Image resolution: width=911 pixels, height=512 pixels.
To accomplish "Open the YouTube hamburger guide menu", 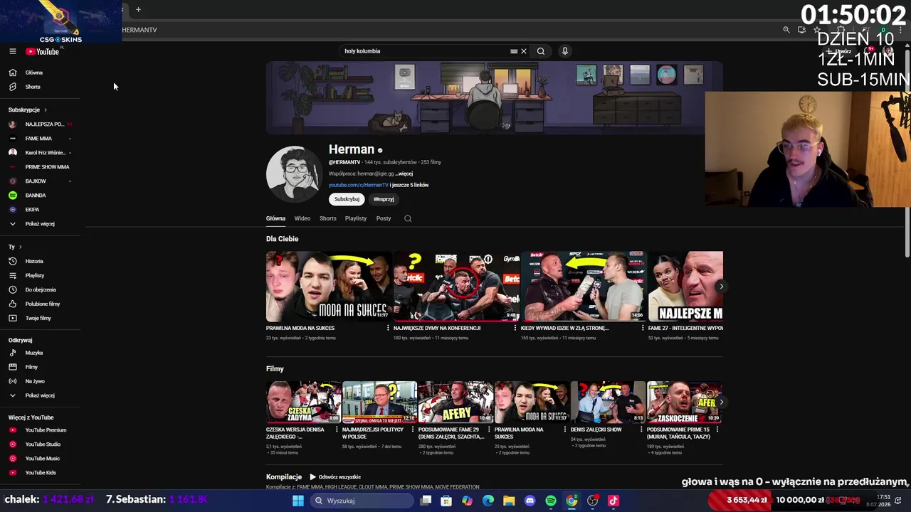I will tap(12, 51).
